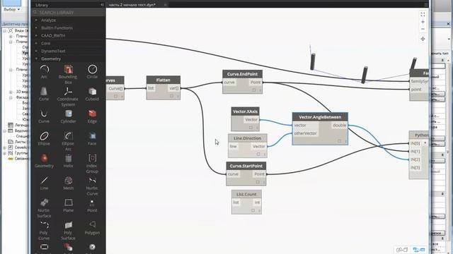The width and height of the screenshot is (453, 254).
Task: Select the Polygon library icon
Action: 92,225
